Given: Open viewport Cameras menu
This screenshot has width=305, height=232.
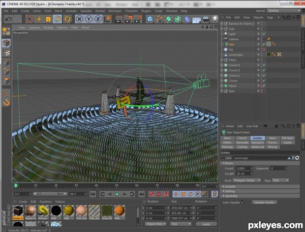Looking at the screenshot, I should [x=34, y=27].
